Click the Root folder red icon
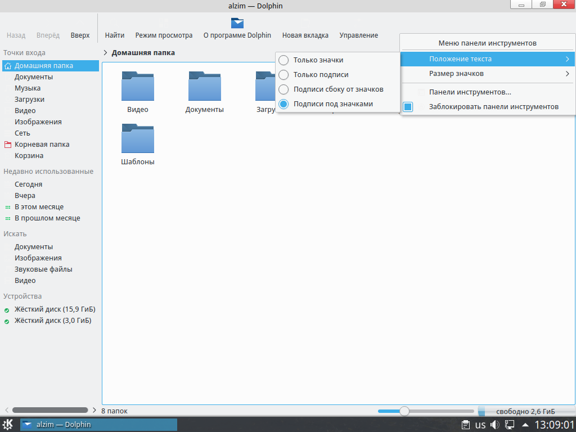576x432 pixels. point(8,145)
